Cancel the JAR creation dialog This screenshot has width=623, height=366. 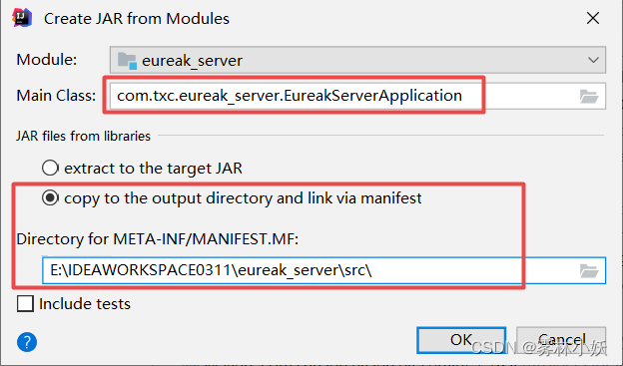561,340
